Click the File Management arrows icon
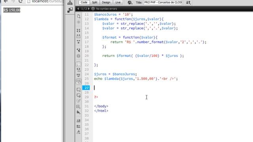 pos(188,2)
